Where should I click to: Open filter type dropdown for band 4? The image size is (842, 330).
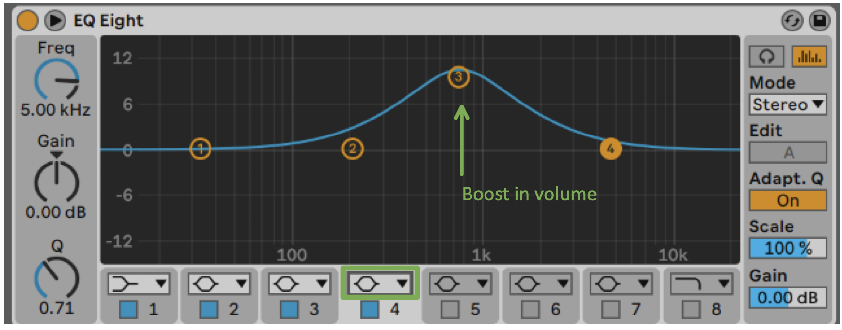pyautogui.click(x=380, y=284)
